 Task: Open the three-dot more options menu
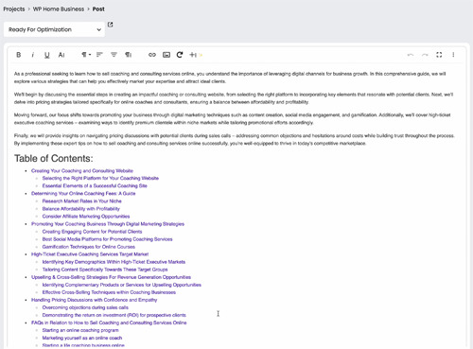(x=453, y=55)
